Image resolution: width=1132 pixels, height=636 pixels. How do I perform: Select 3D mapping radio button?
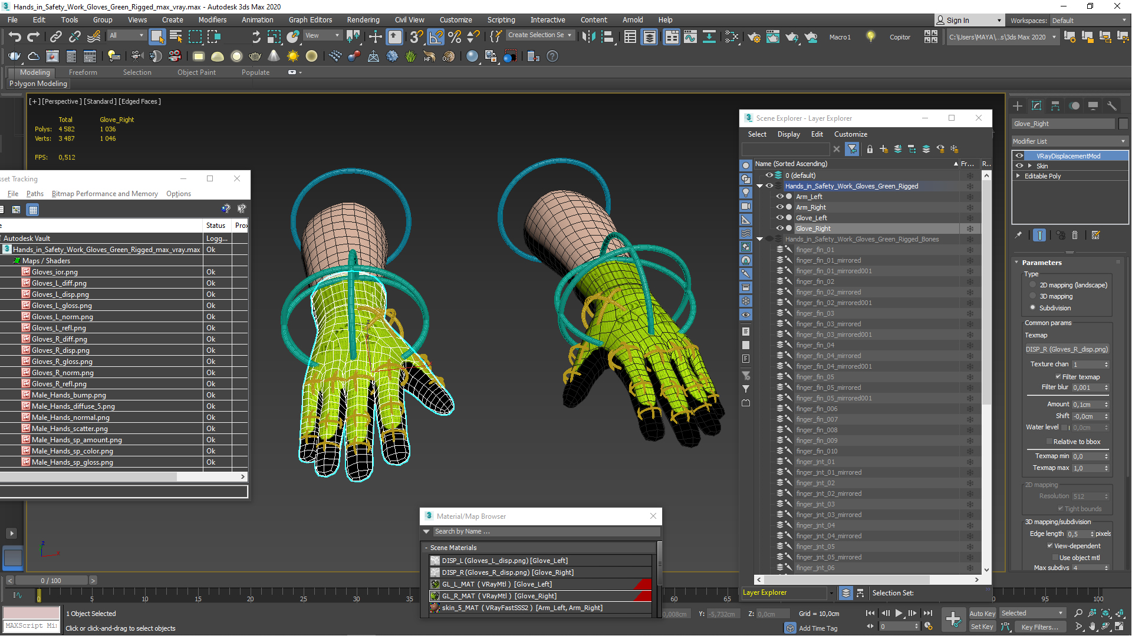(x=1032, y=296)
